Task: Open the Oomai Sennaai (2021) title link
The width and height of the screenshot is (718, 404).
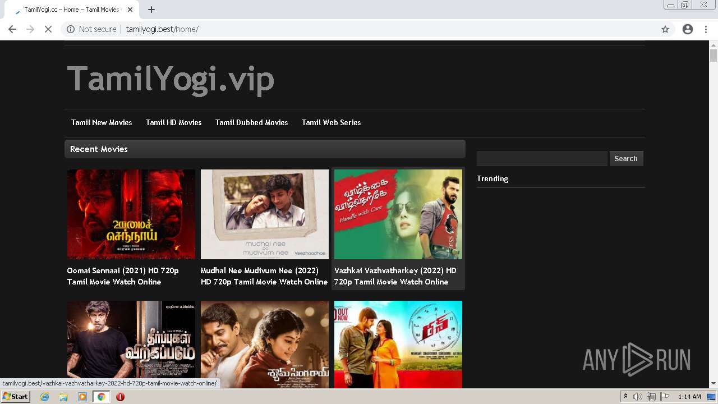Action: pos(123,276)
